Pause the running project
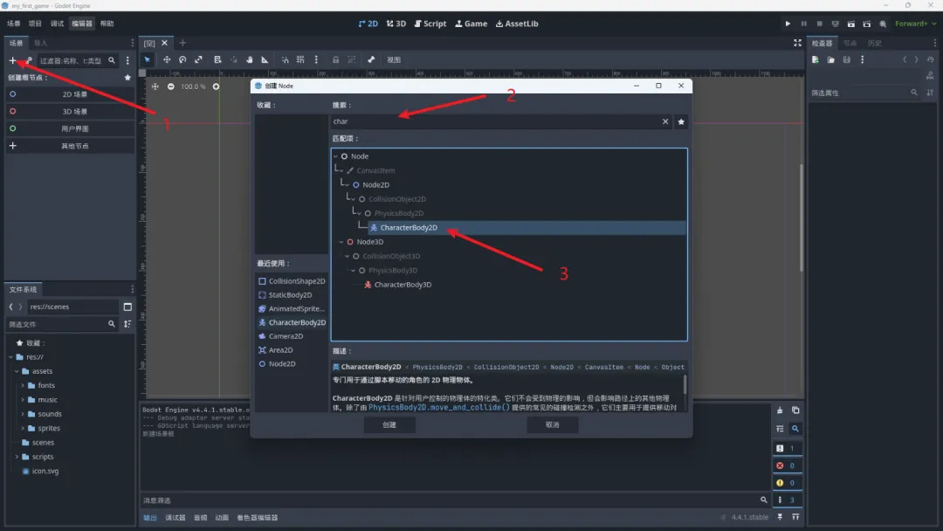The image size is (943, 531). pyautogui.click(x=803, y=24)
